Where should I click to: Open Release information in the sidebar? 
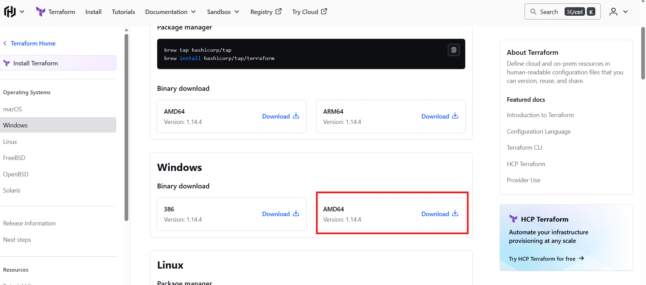[x=29, y=223]
